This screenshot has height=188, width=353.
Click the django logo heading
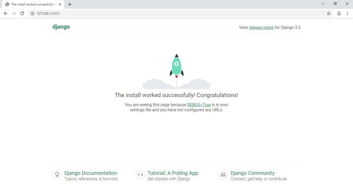point(61,27)
